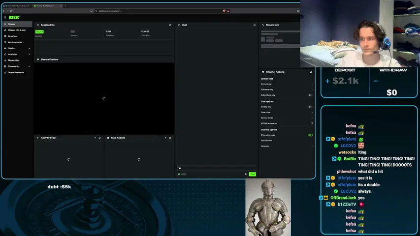The height and width of the screenshot is (236, 420).
Task: Open a new browser tab
Action: pyautogui.click(x=65, y=5)
